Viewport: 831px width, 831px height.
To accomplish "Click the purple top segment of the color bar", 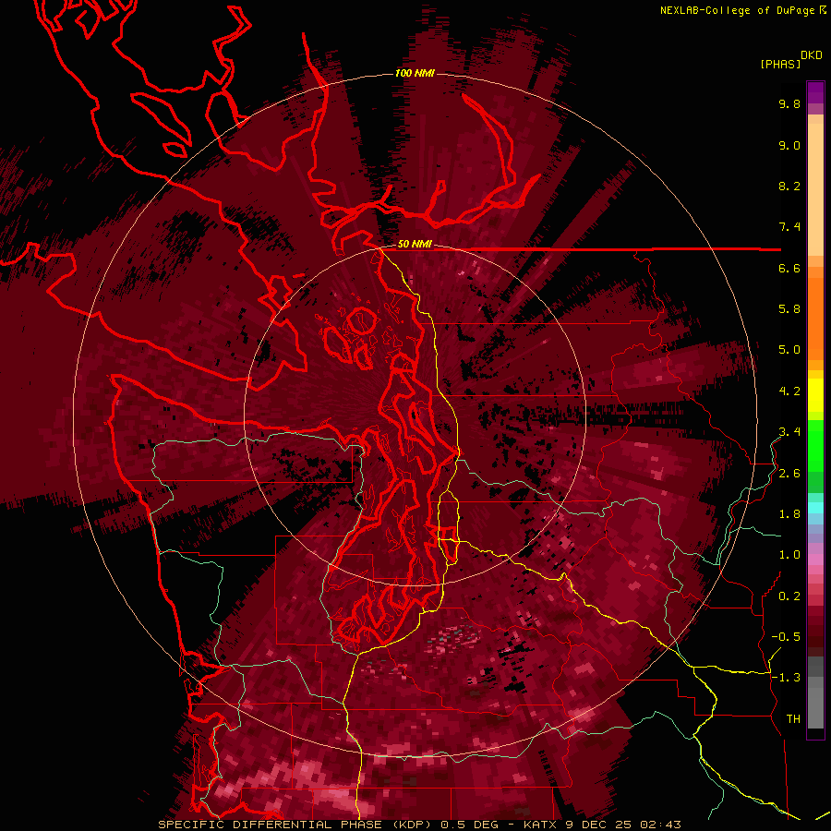I will coord(815,92).
